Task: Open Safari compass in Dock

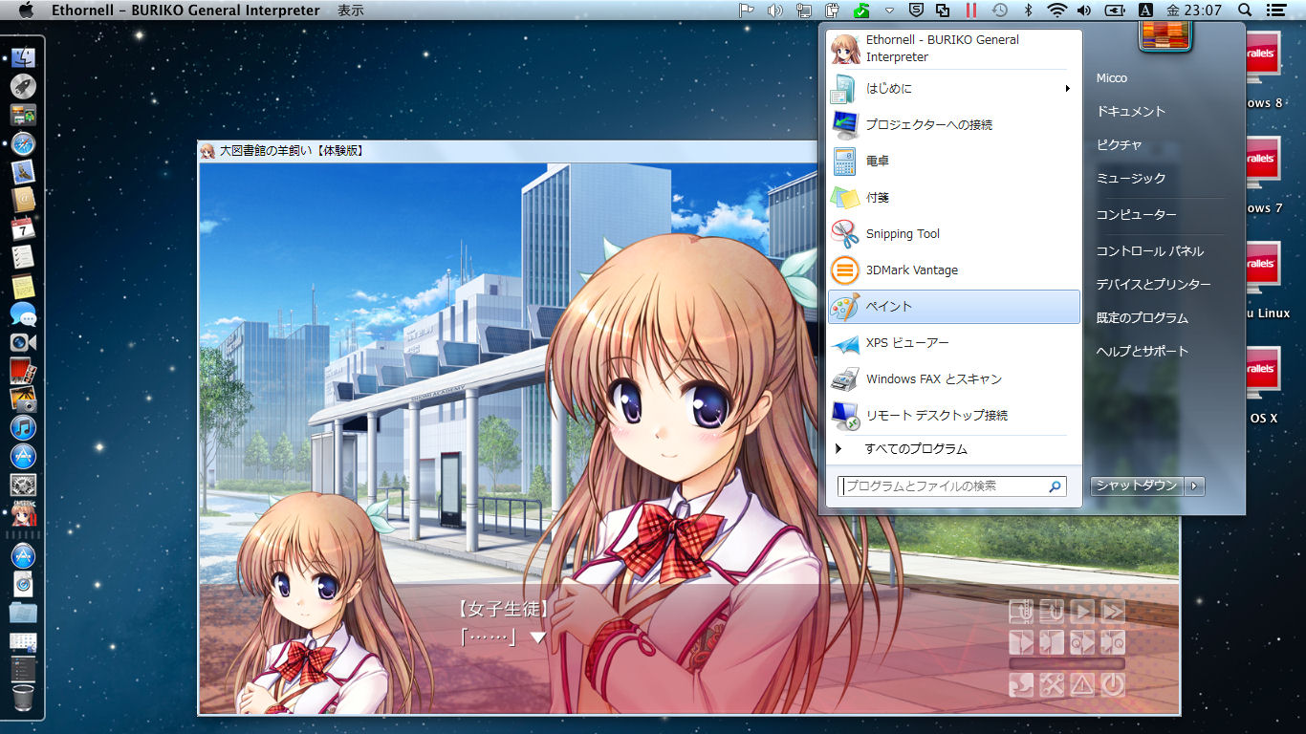Action: [24, 144]
